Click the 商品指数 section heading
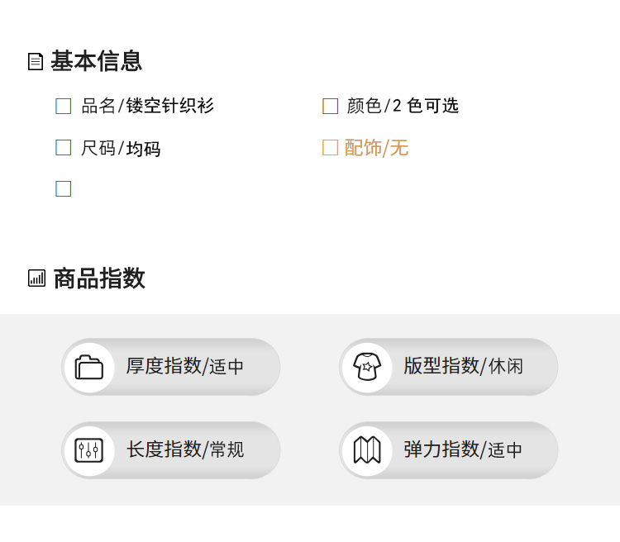Image resolution: width=620 pixels, height=542 pixels. [99, 278]
